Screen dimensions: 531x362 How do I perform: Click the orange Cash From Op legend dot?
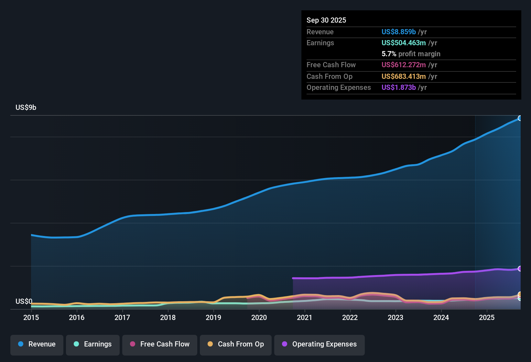click(x=210, y=344)
